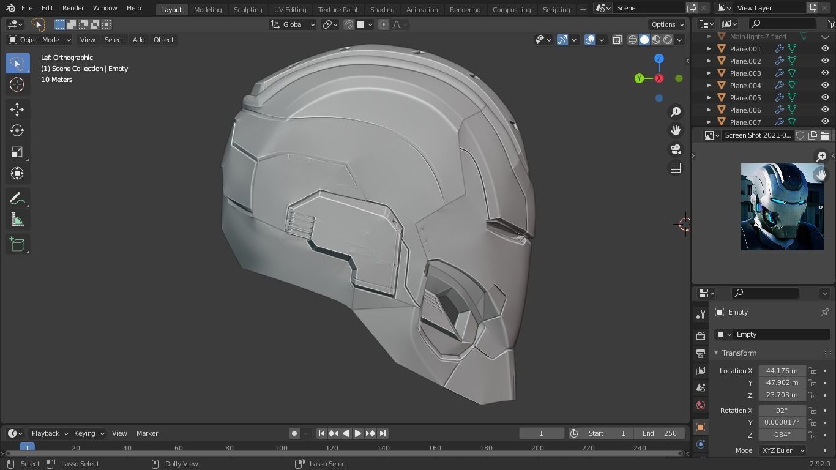The height and width of the screenshot is (470, 836).
Task: Open the Marker menu in timeline
Action: pos(147,433)
